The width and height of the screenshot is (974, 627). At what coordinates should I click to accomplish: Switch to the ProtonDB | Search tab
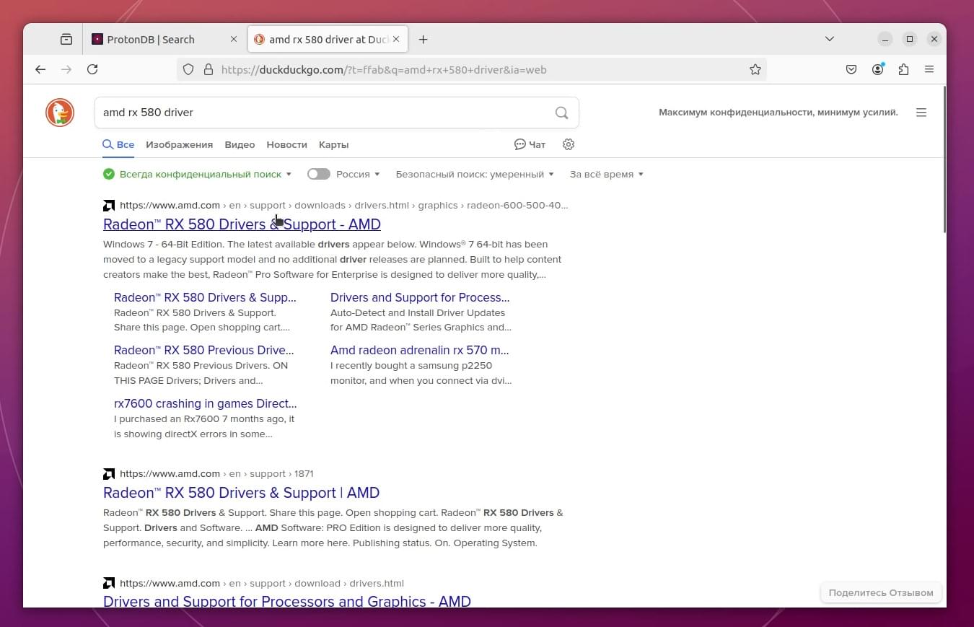pyautogui.click(x=164, y=40)
